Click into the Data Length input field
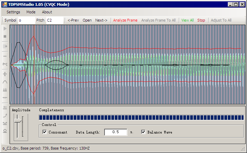Image resolution: width=247 pixels, height=153 pixels. point(116,132)
